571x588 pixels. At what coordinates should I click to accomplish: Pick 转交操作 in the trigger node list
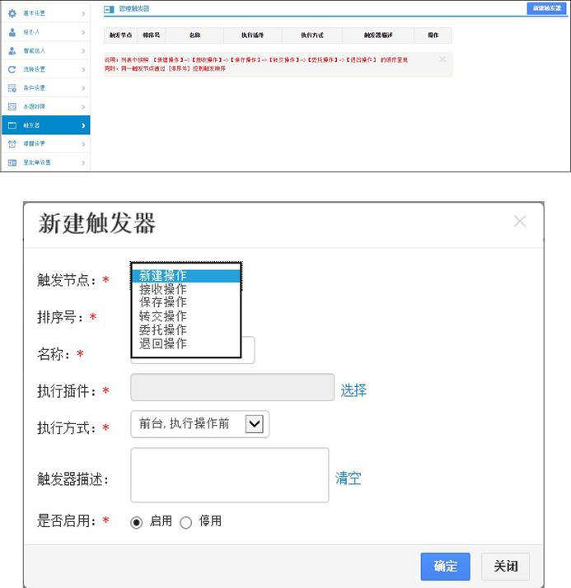163,316
